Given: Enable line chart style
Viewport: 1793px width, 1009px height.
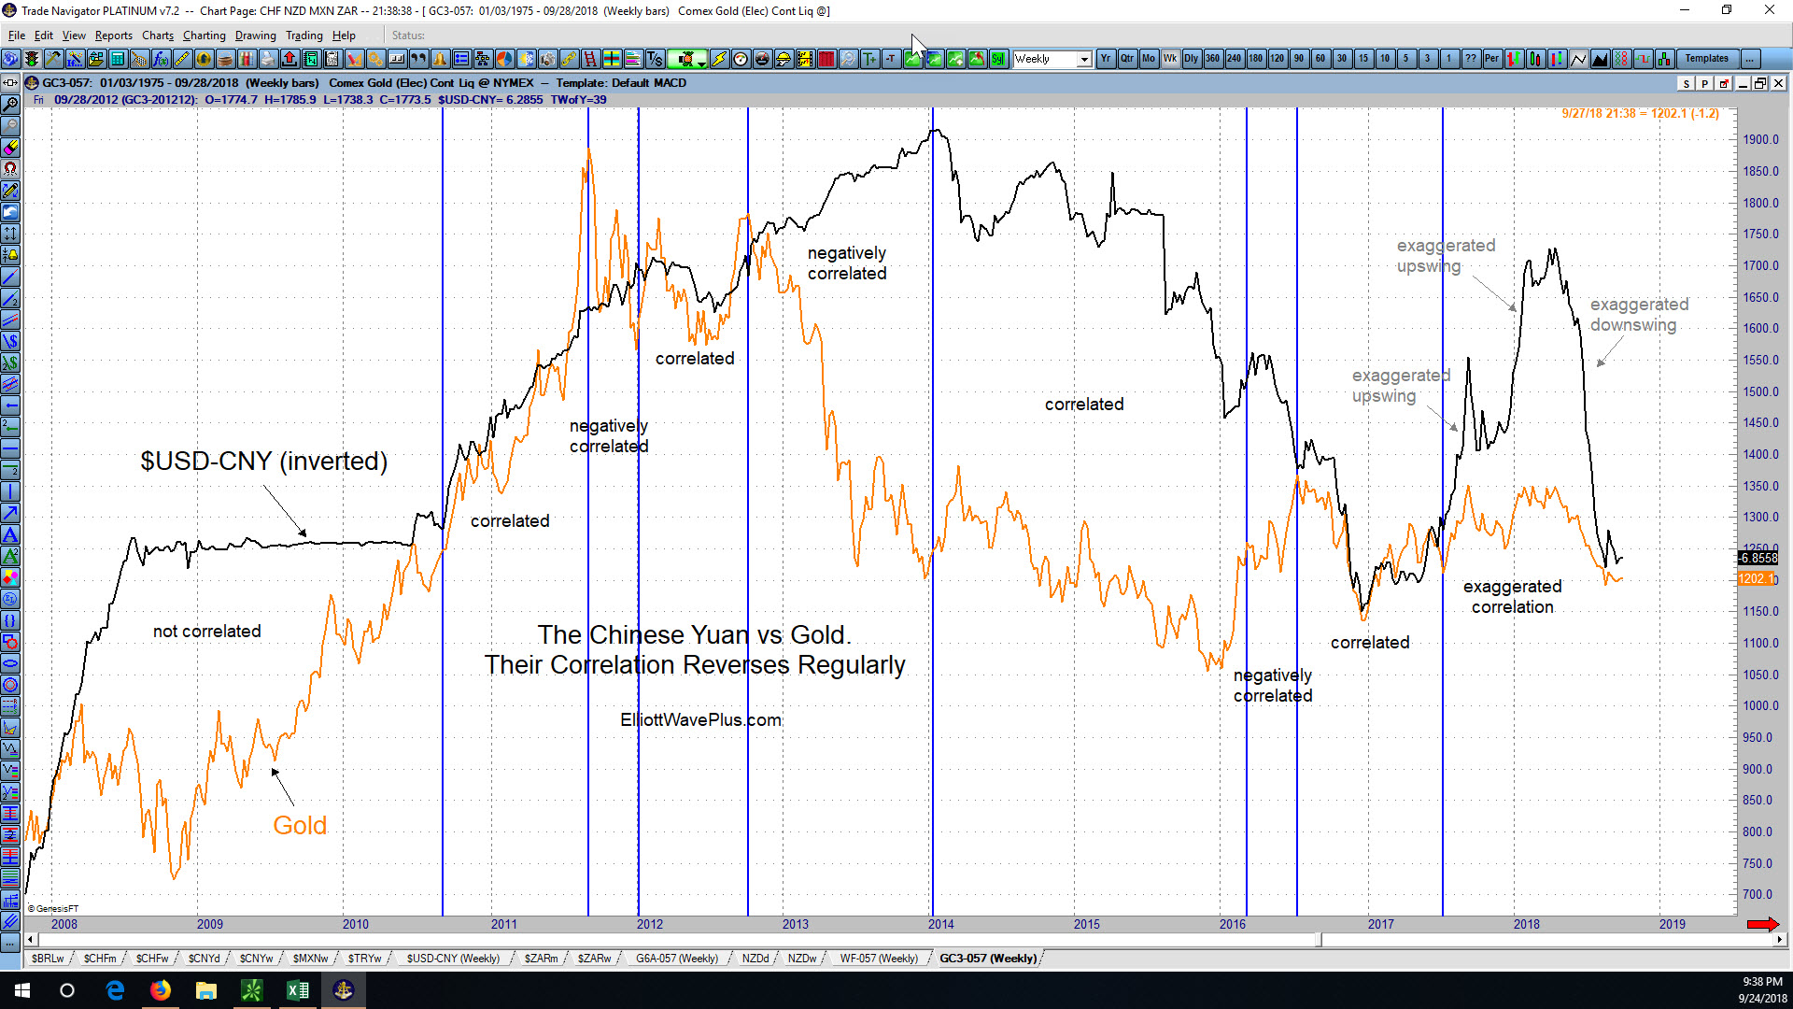Looking at the screenshot, I should tap(1578, 59).
